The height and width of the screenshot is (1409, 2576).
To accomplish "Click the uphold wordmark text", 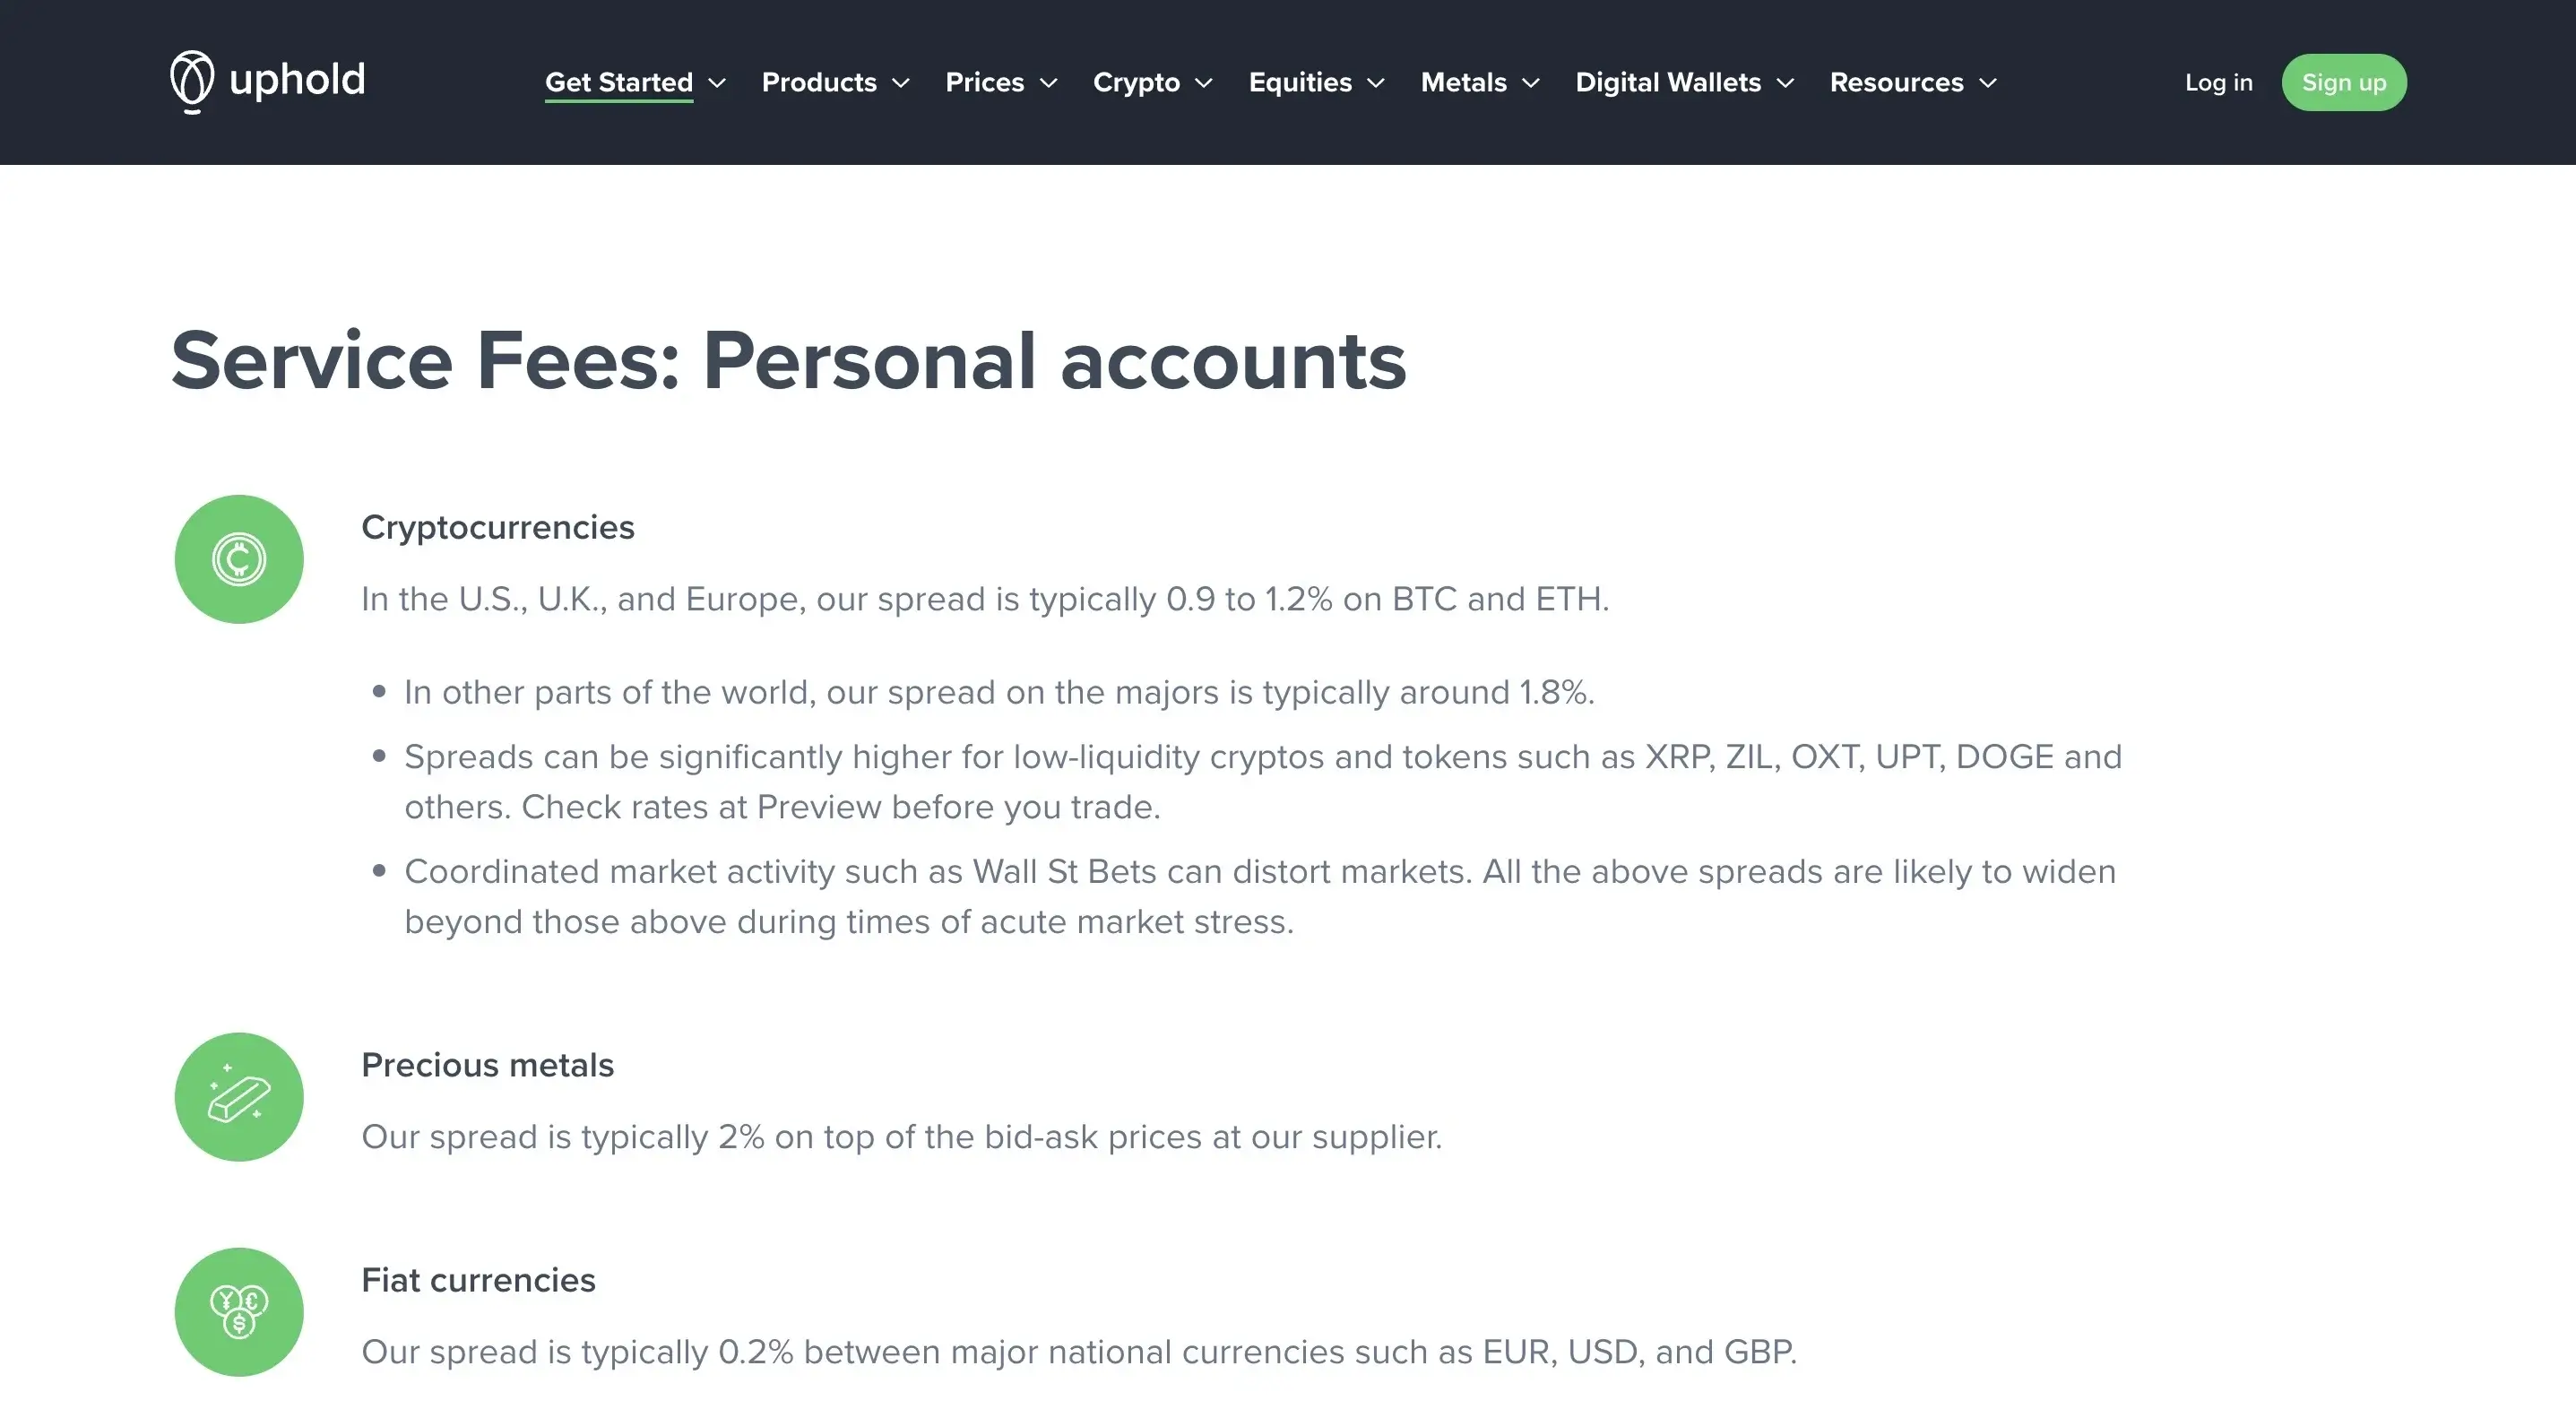I will coord(297,80).
